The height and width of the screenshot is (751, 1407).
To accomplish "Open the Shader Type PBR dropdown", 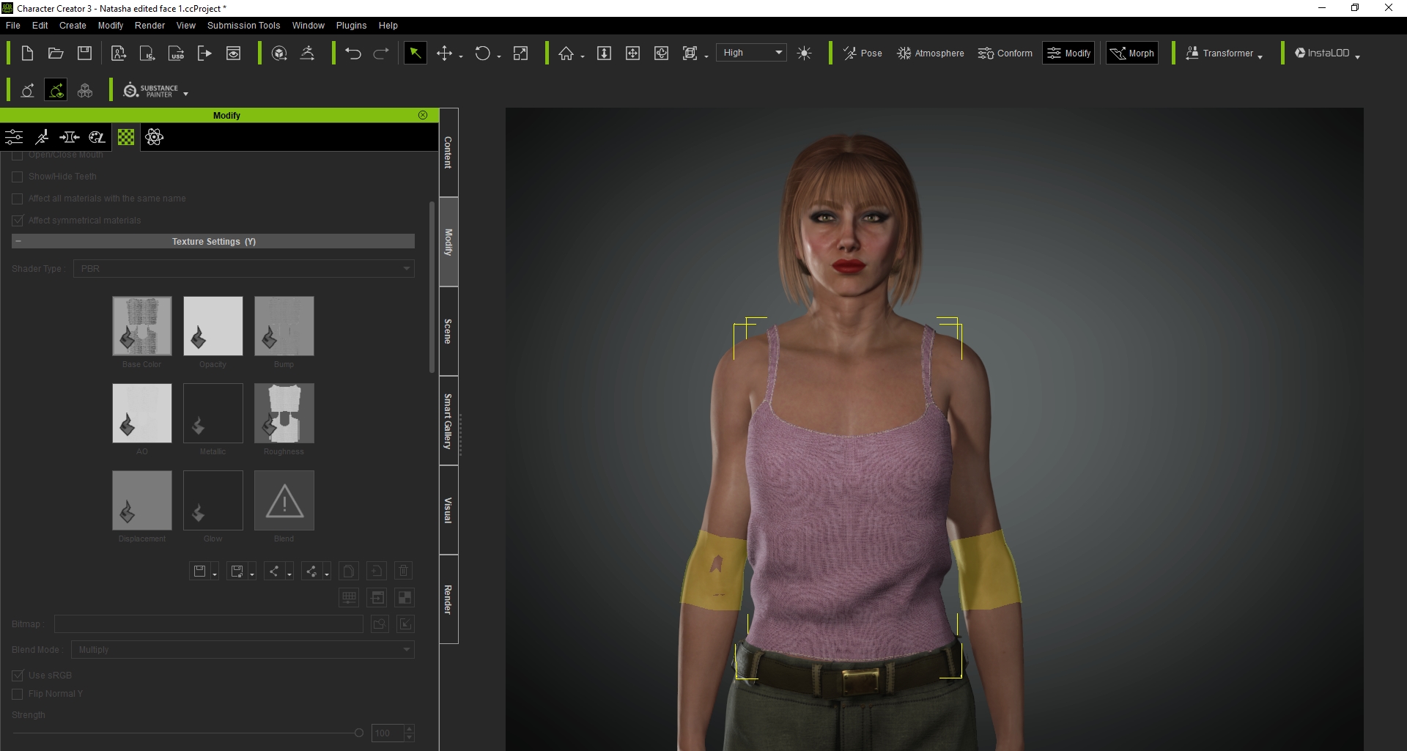I will pos(244,269).
